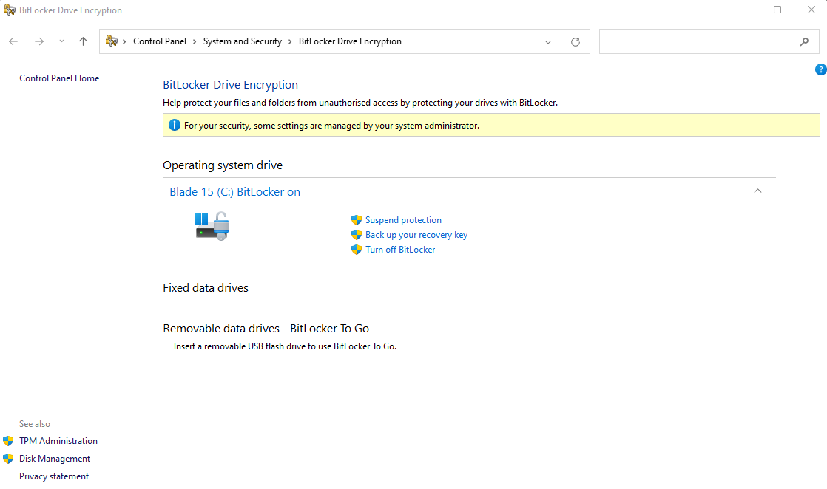Click the Up navigation arrow
The height and width of the screenshot is (489, 827).
[82, 41]
